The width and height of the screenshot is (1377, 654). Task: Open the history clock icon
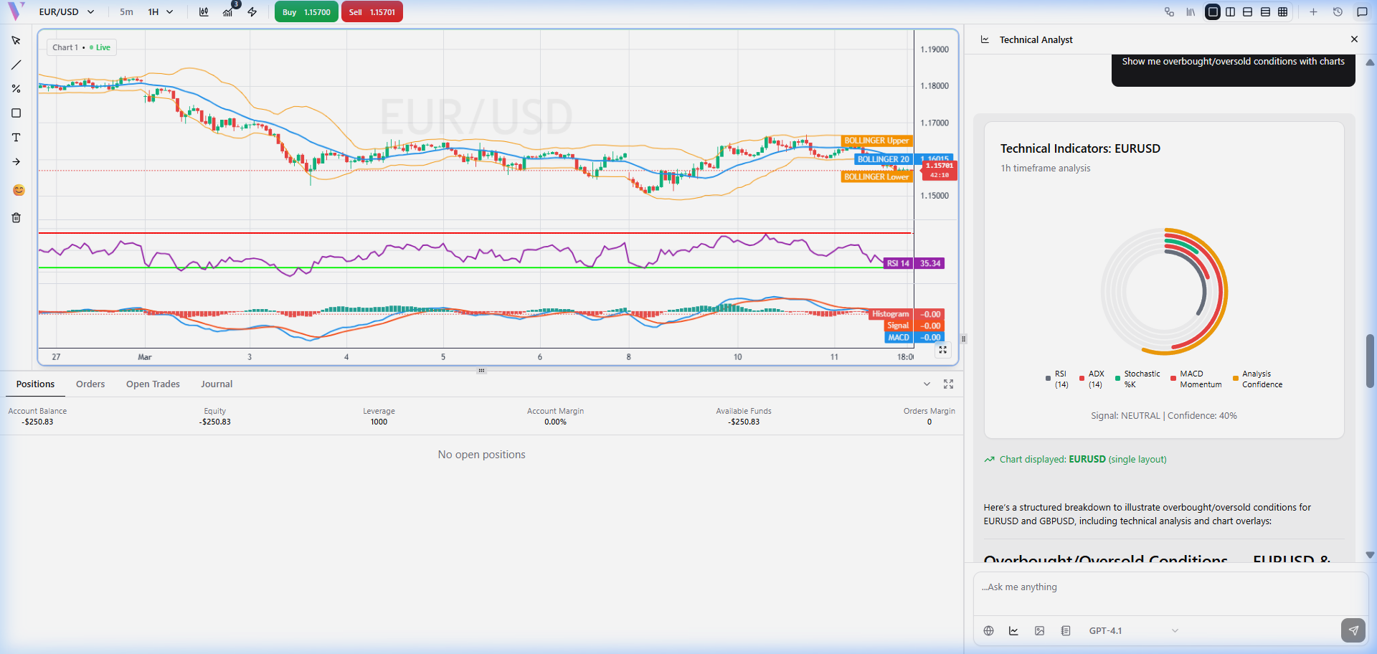tap(1338, 12)
